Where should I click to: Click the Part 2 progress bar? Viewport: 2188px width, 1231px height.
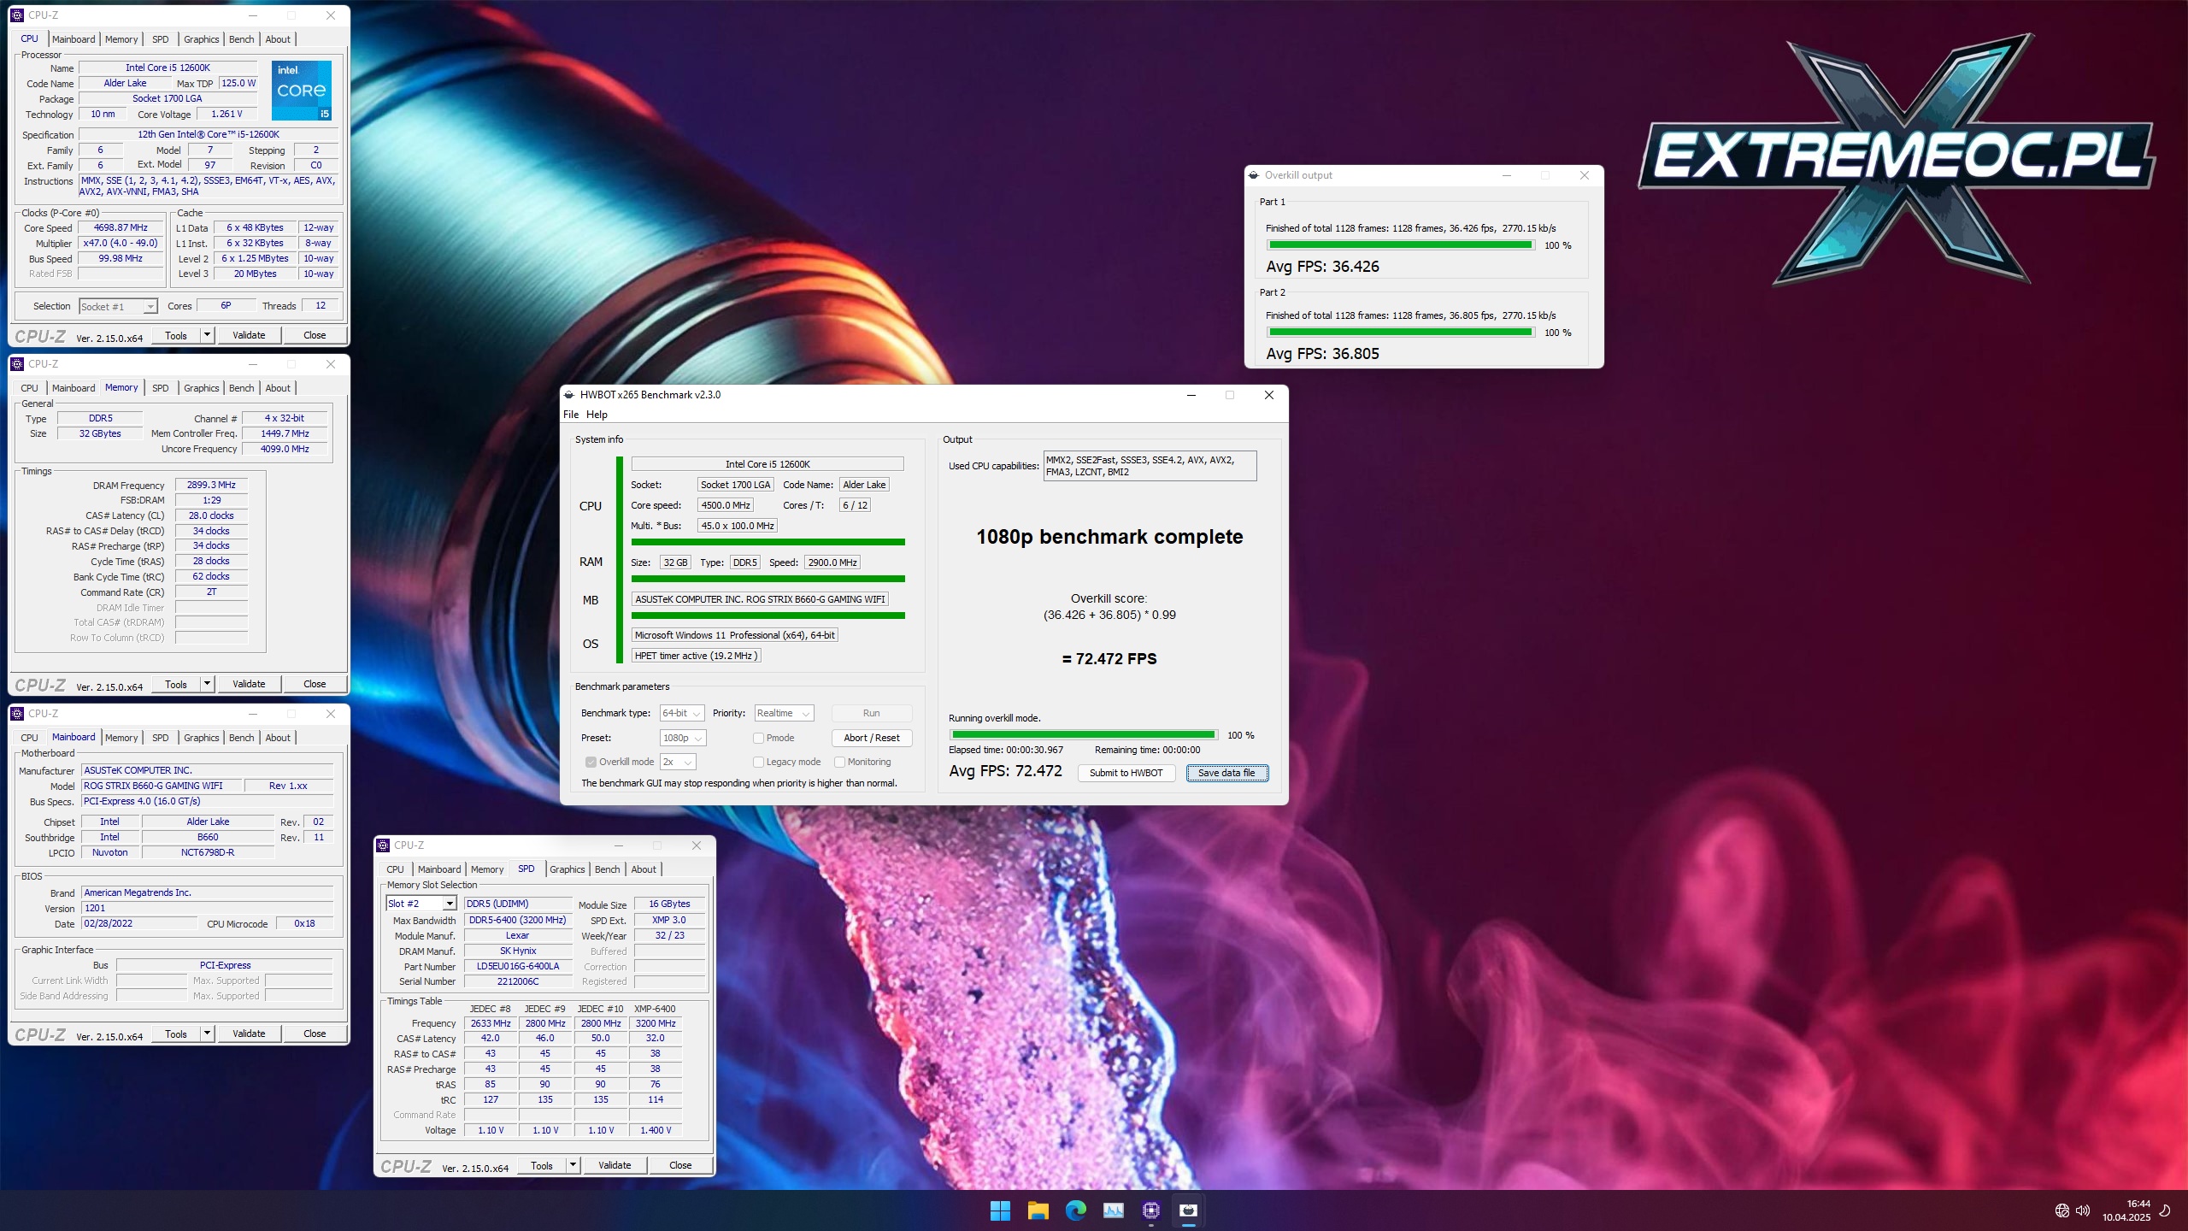[1400, 333]
